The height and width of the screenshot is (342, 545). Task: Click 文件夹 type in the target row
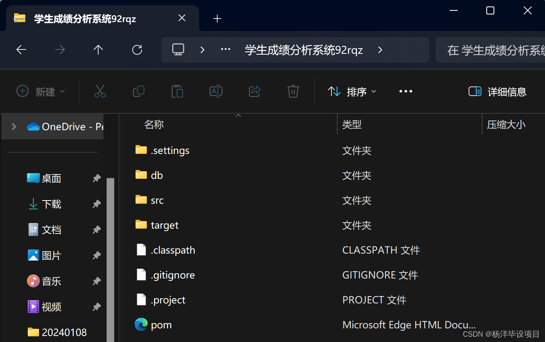tap(357, 225)
